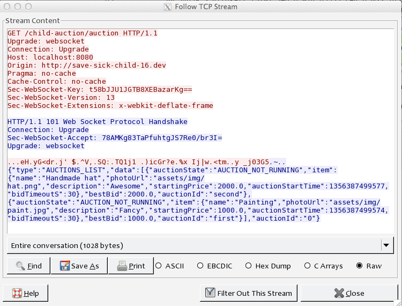Switch to EBCDIC encoding
The height and width of the screenshot is (306, 402).
200,266
